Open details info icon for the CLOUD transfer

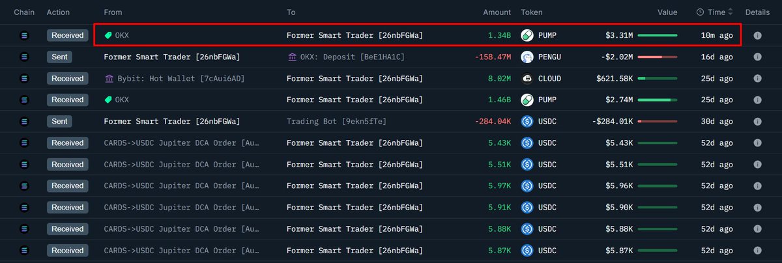757,79
